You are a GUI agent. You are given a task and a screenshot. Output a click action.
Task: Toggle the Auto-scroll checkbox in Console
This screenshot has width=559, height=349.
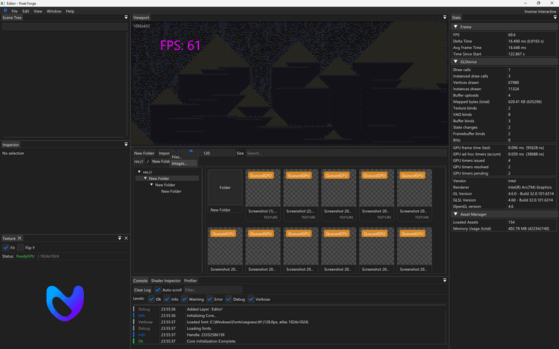tap(158, 290)
